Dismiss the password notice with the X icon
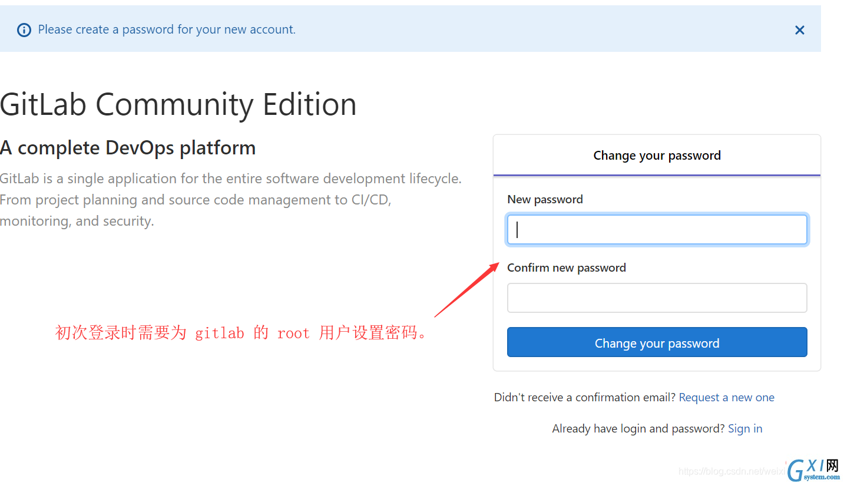844x482 pixels. 799,30
